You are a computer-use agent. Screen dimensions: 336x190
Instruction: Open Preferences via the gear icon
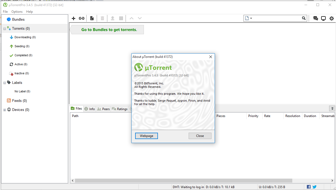point(331,18)
